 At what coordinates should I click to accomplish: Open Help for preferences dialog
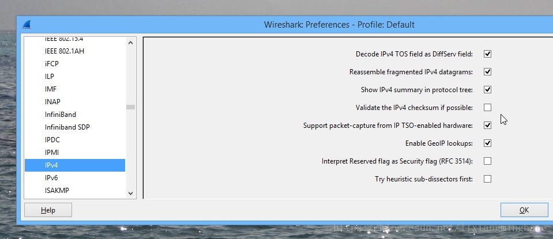48,210
